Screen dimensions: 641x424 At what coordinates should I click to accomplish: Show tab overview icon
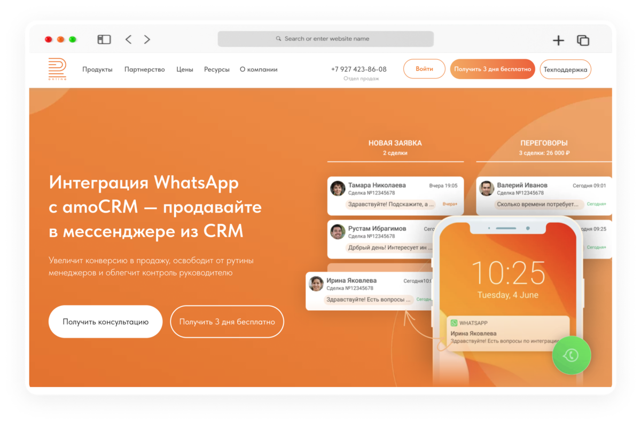pyautogui.click(x=583, y=40)
